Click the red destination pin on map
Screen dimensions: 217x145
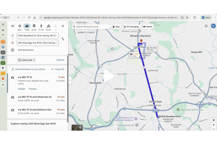pos(141,41)
